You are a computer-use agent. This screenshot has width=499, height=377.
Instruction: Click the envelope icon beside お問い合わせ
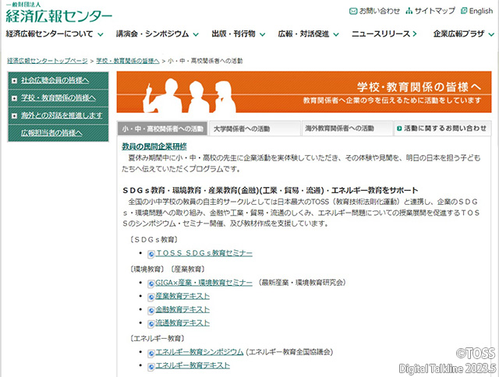point(353,11)
